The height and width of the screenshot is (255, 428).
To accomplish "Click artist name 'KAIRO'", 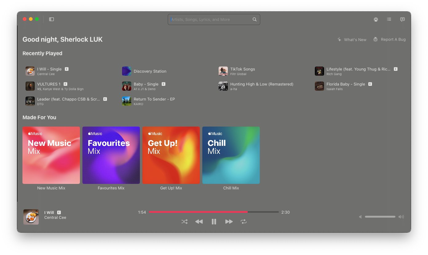I will 138,104.
